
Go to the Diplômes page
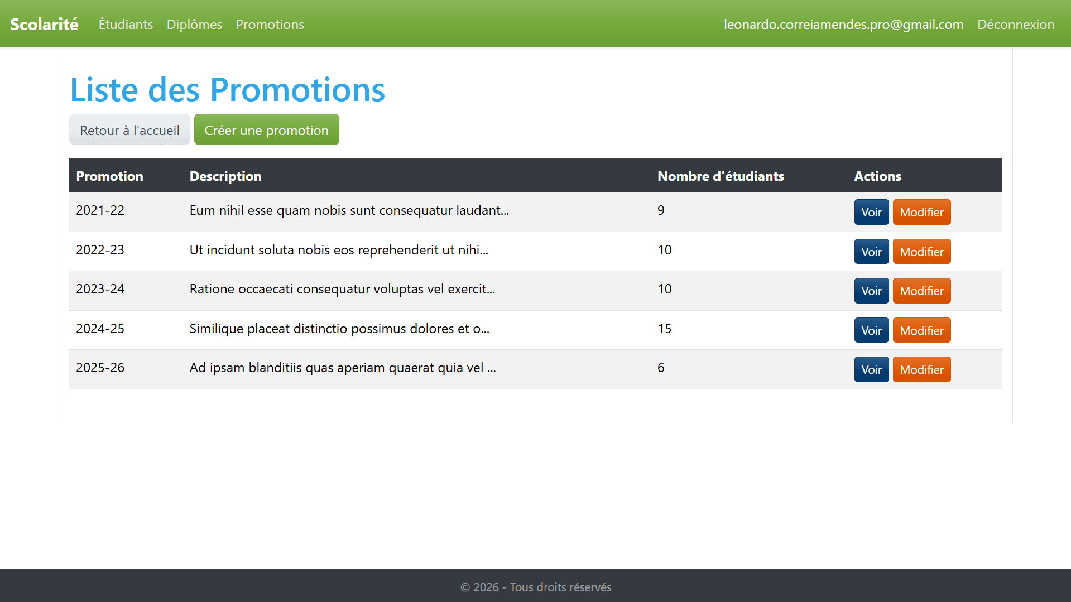coord(194,24)
